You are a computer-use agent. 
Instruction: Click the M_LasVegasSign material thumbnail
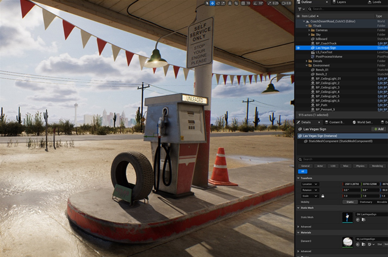point(347,242)
